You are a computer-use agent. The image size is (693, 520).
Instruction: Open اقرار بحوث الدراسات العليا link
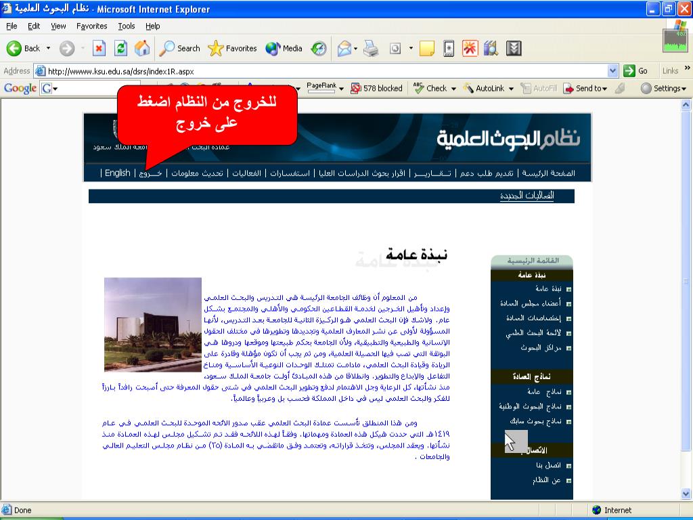362,173
